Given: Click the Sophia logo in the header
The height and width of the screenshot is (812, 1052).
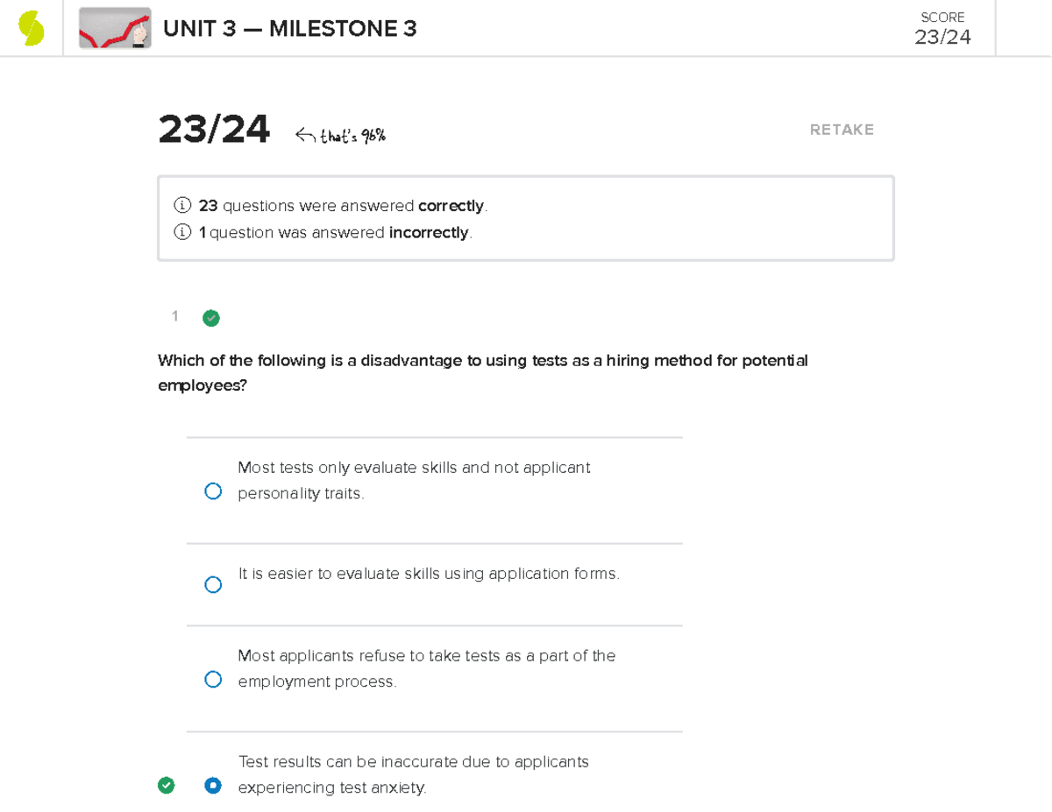Looking at the screenshot, I should [32, 28].
